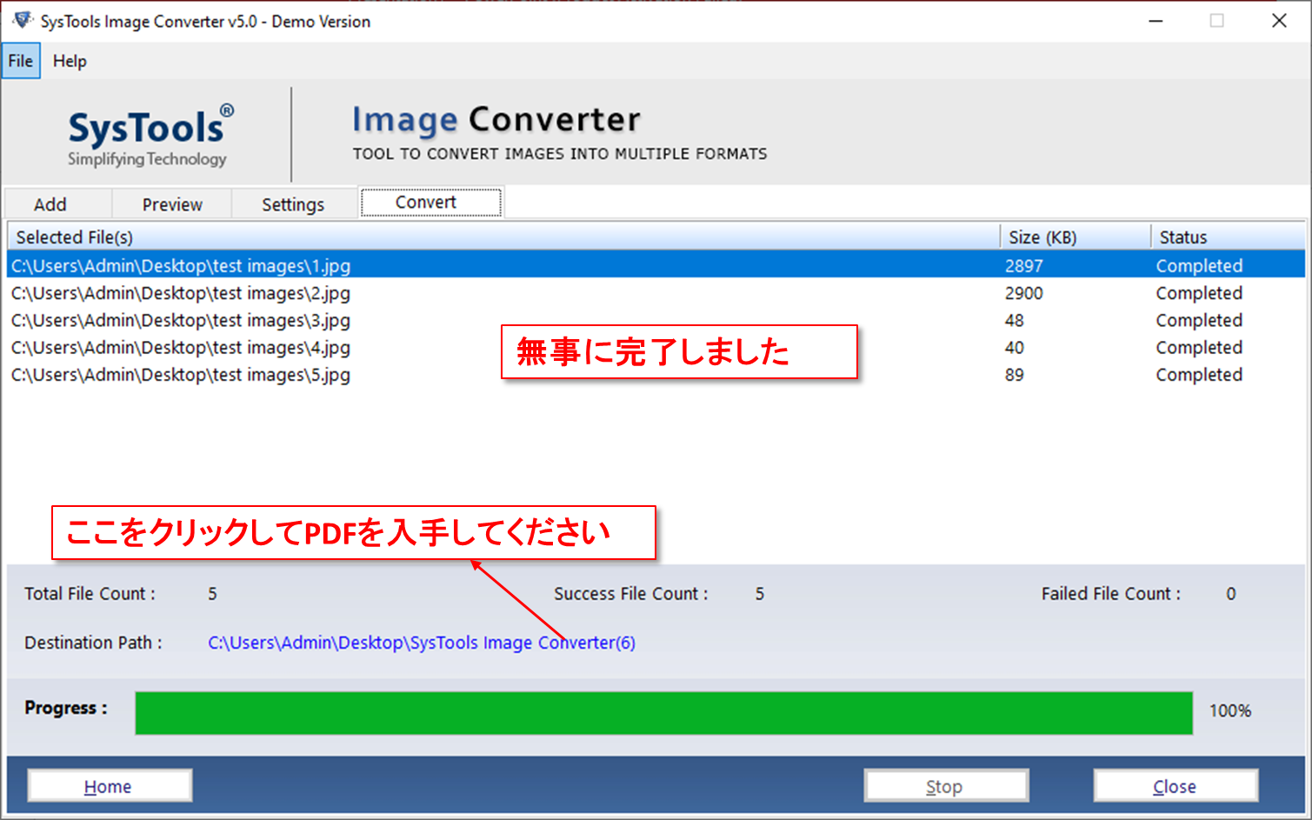Image resolution: width=1312 pixels, height=820 pixels.
Task: Click the SysTools app icon in title bar
Action: 20,20
